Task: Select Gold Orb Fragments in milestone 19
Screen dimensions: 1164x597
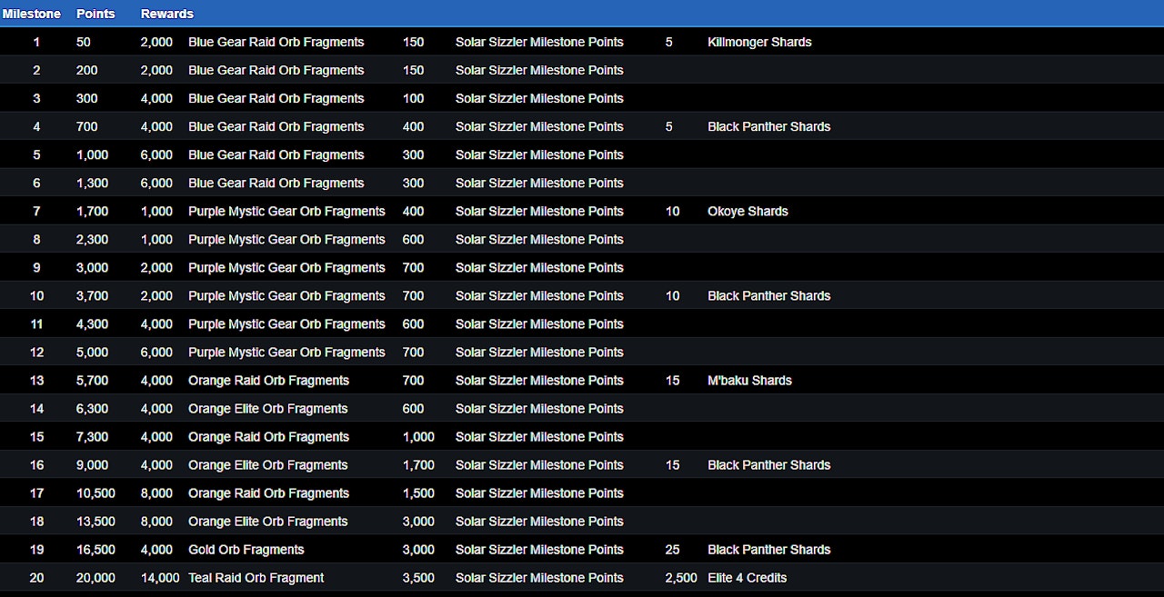Action: (246, 549)
